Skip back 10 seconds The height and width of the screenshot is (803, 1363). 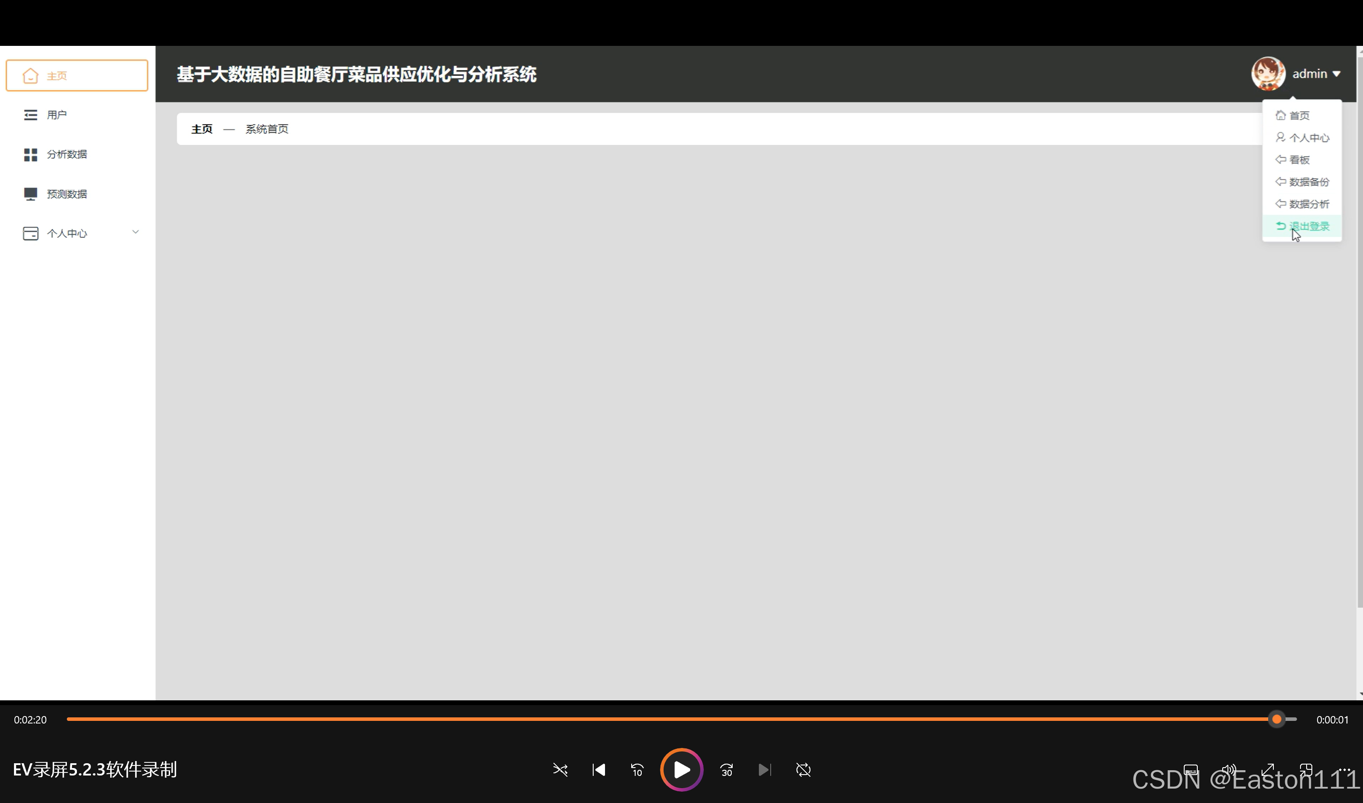click(637, 769)
